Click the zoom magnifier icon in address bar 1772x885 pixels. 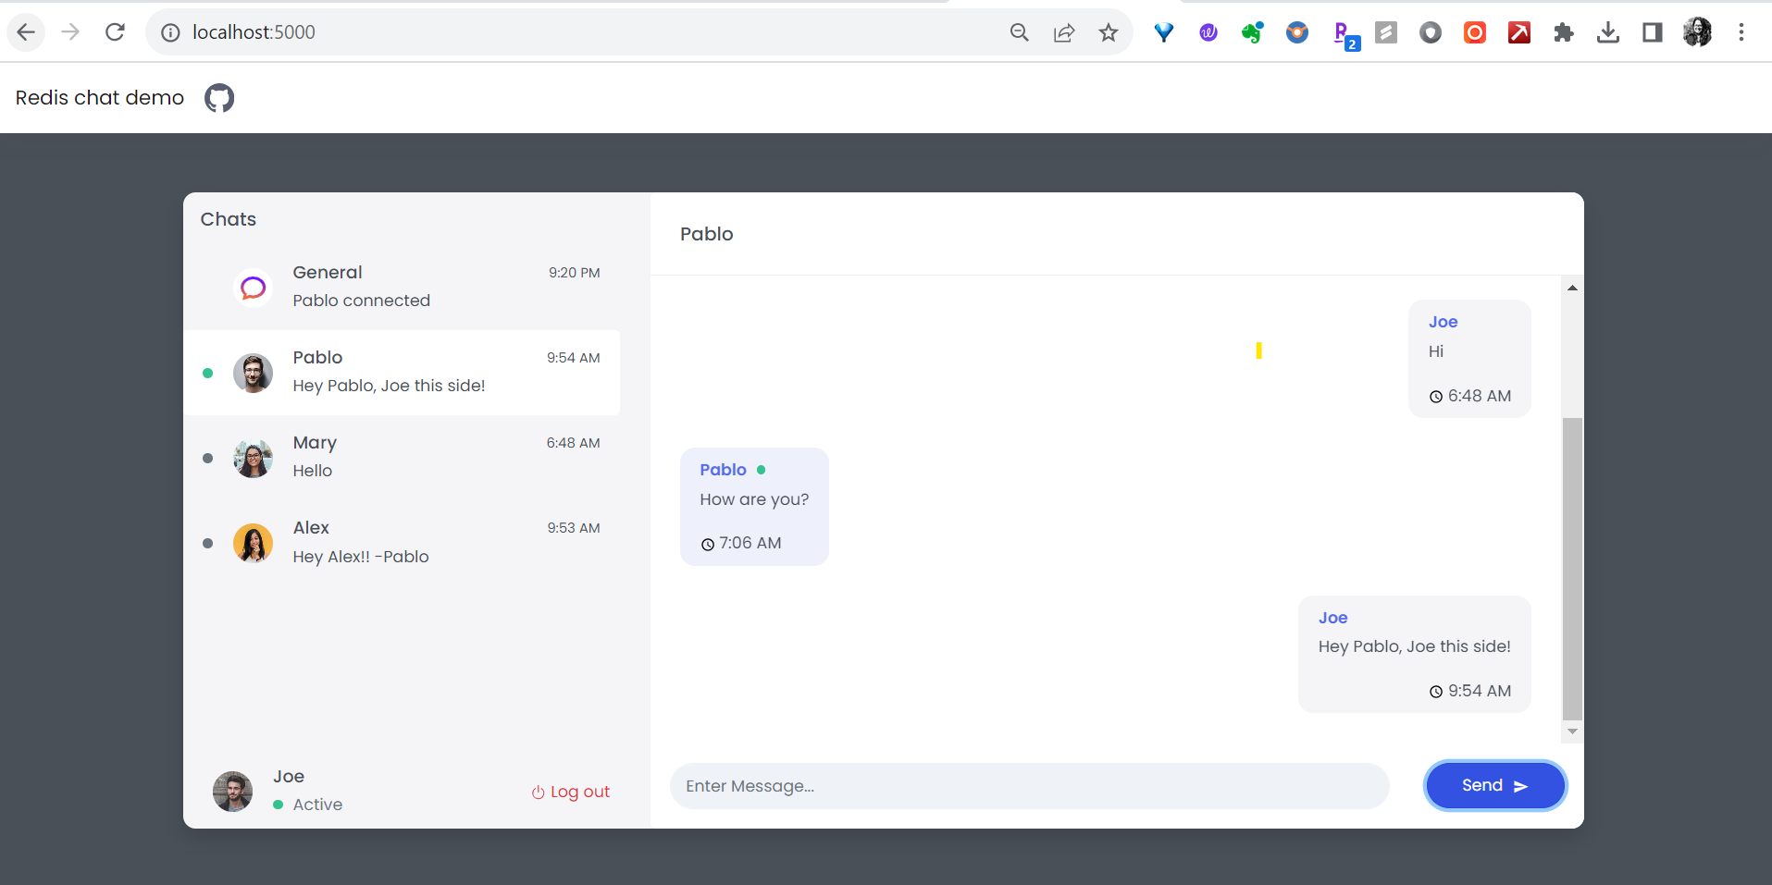point(1020,32)
